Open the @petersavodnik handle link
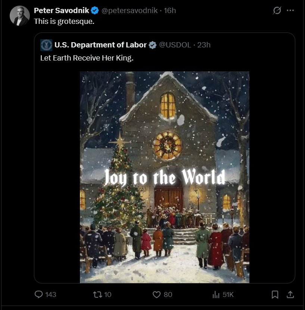Screen dimensions: 305x310 point(129,10)
